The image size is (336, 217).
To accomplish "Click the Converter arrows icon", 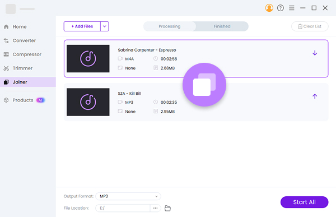I will (6, 40).
